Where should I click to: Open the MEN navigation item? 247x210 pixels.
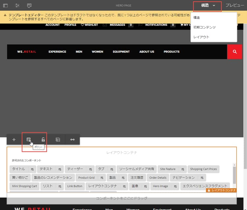coord(79,52)
